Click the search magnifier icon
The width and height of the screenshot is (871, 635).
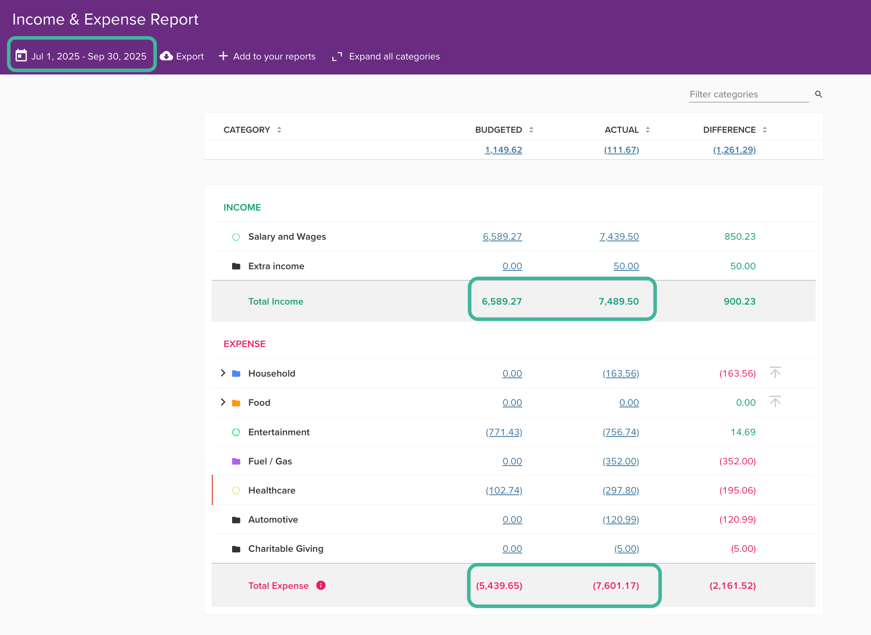pos(818,94)
